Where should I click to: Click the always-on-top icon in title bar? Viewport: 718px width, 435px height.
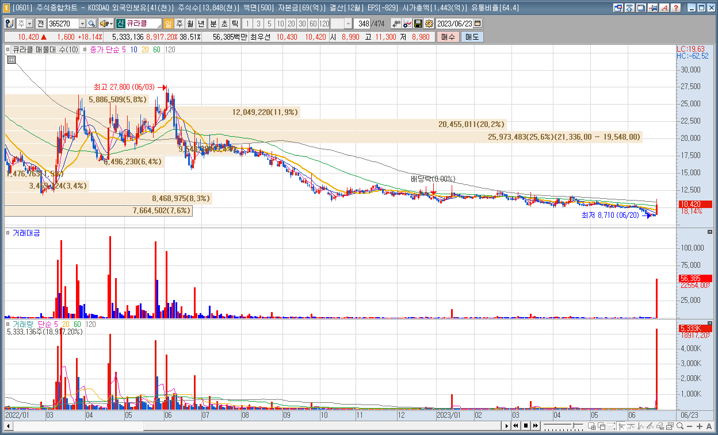629,8
